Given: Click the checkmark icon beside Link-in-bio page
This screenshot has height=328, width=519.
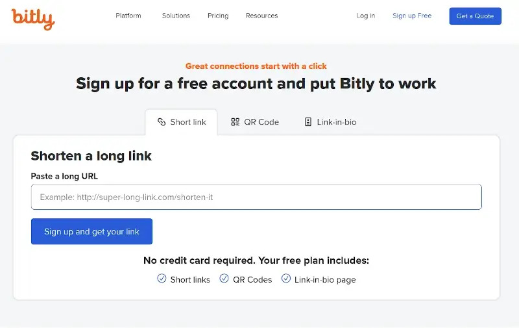Looking at the screenshot, I should (x=286, y=278).
